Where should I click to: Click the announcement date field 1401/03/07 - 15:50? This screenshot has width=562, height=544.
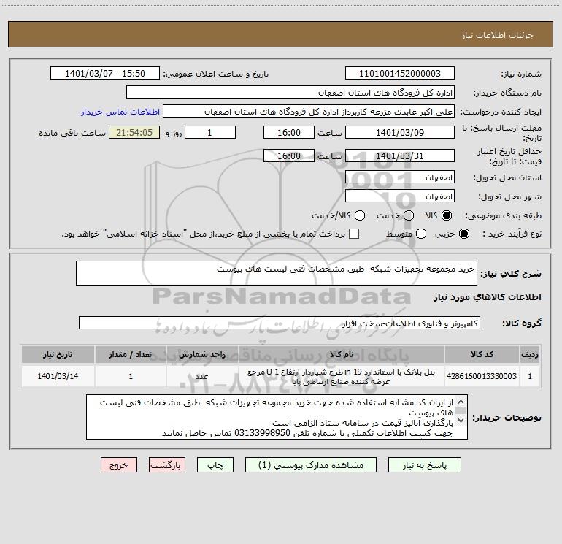pyautogui.click(x=105, y=74)
